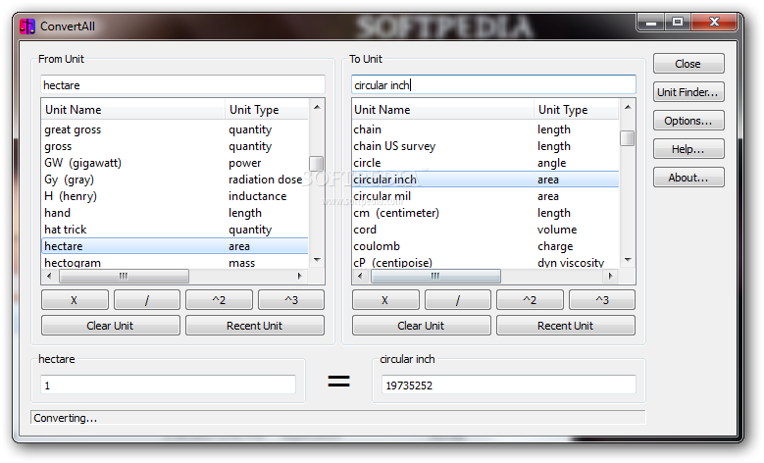Select 'cord' in the To Unit list
This screenshot has width=764, height=463.
coord(485,230)
